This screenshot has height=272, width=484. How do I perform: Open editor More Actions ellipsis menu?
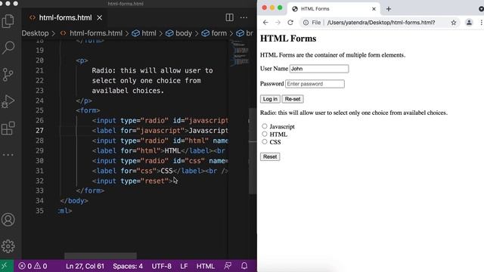click(244, 17)
